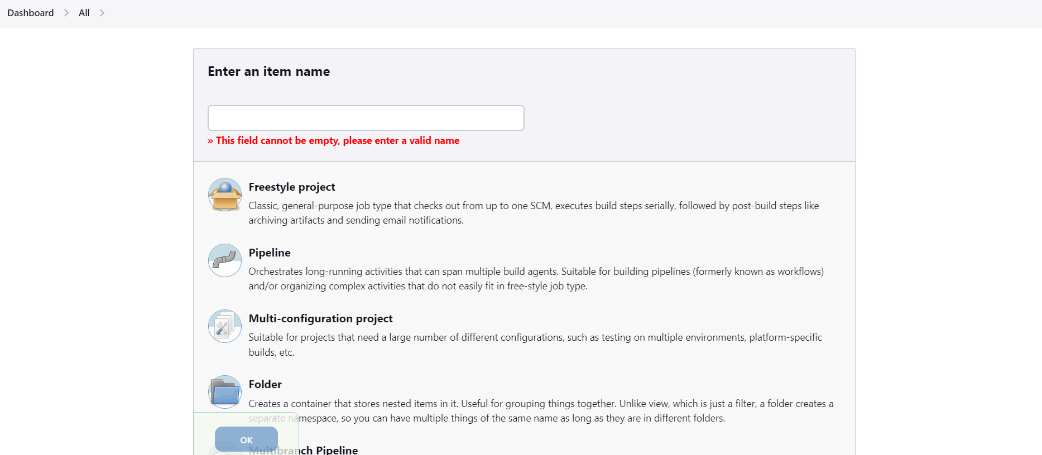This screenshot has height=455, width=1042.
Task: Click the Freestyle project description text
Action: pyautogui.click(x=533, y=213)
